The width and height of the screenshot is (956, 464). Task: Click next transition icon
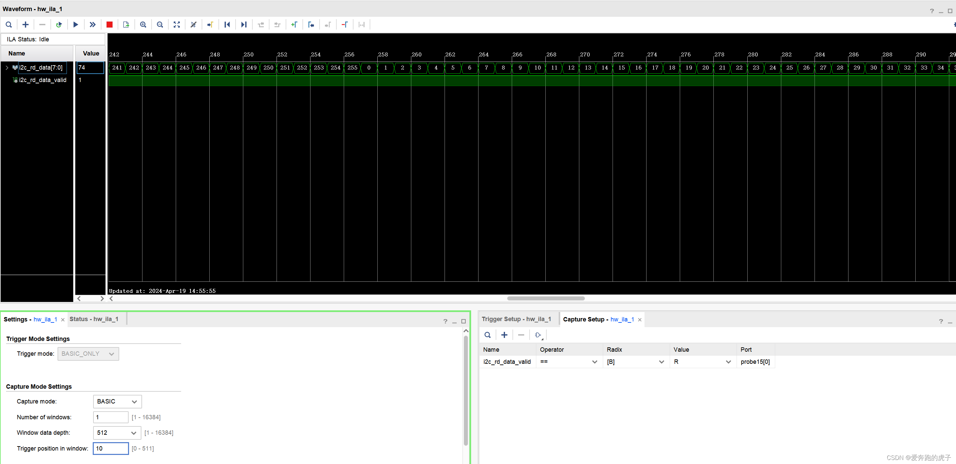pos(277,25)
